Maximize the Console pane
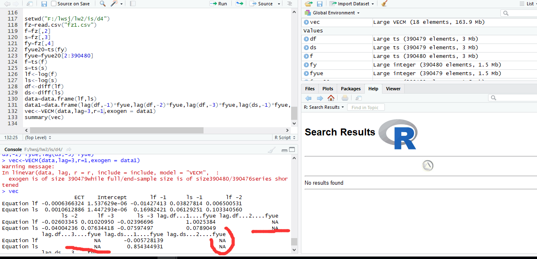The width and height of the screenshot is (537, 259). [292, 150]
